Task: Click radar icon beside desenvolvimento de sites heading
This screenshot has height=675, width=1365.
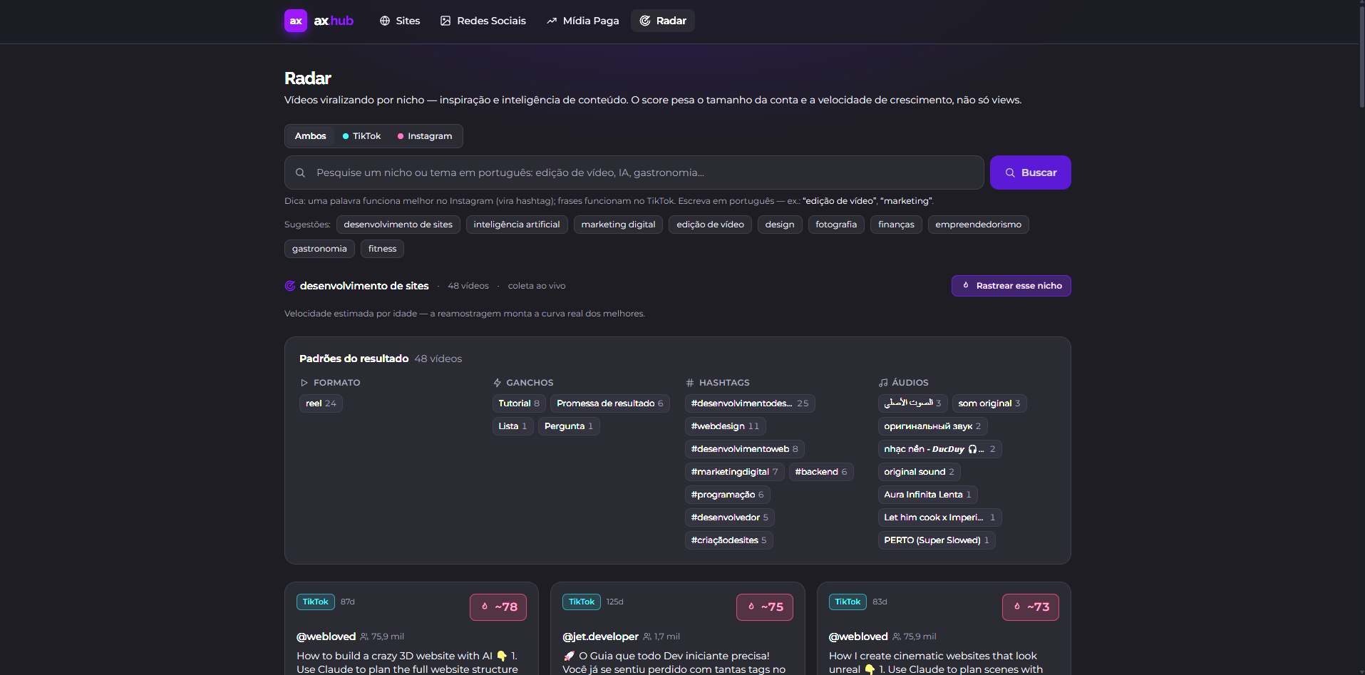Action: (290, 286)
